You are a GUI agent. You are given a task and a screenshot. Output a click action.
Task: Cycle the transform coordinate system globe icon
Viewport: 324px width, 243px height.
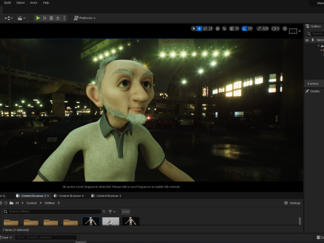(217, 28)
